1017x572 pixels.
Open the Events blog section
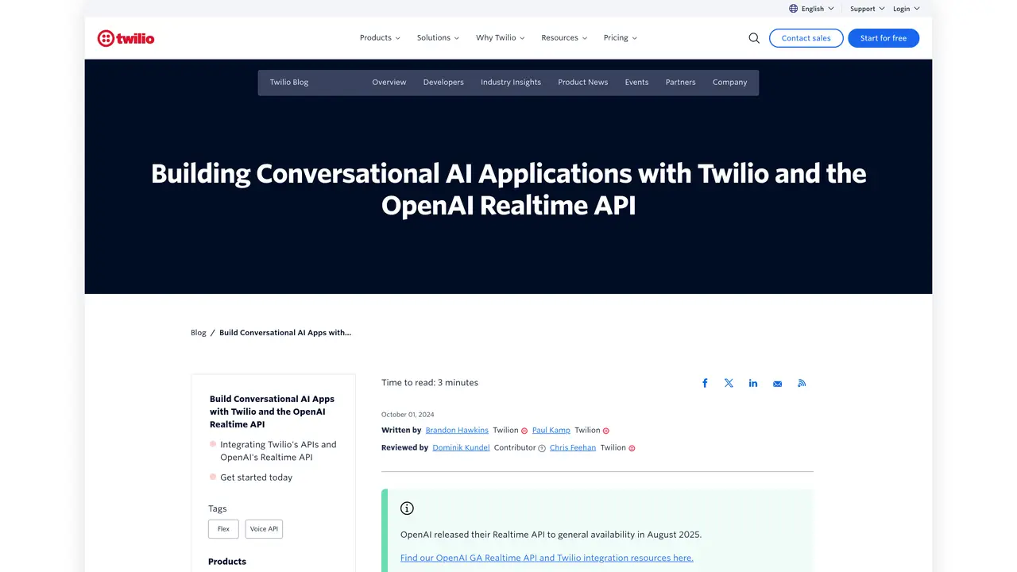point(636,83)
